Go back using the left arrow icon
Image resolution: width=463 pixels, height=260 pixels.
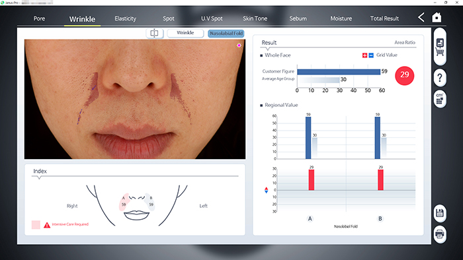point(421,17)
